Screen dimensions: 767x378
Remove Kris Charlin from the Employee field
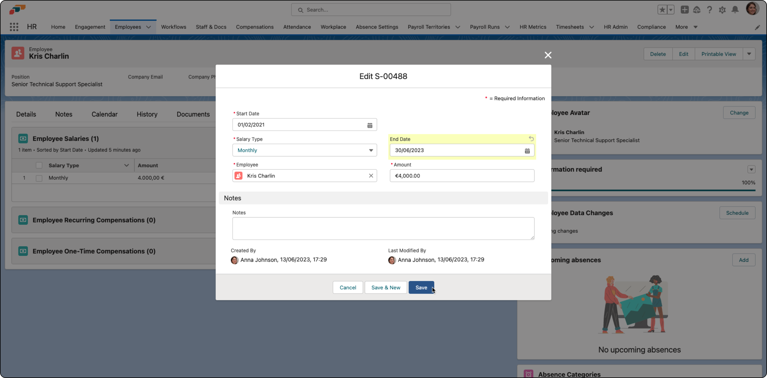pos(371,175)
